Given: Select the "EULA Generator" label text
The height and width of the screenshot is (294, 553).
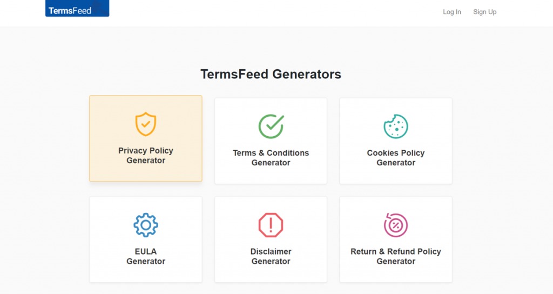Looking at the screenshot, I should tap(146, 256).
